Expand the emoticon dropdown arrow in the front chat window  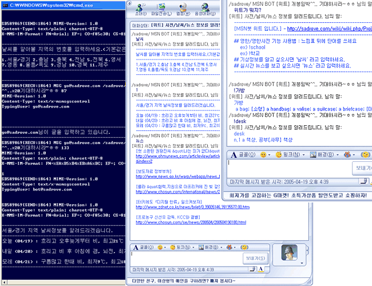270,155
